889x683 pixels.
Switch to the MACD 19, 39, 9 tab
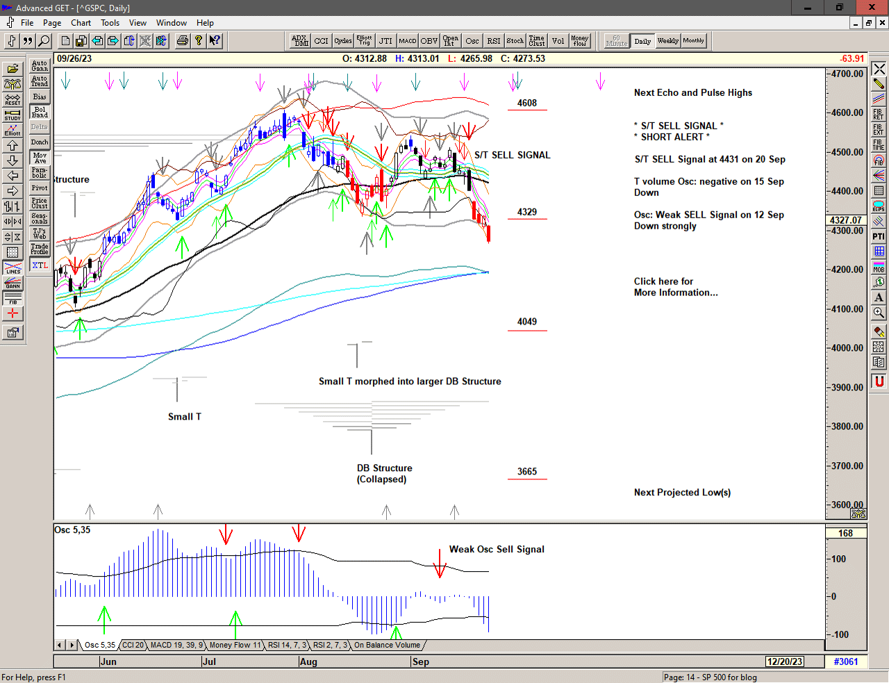click(x=176, y=645)
